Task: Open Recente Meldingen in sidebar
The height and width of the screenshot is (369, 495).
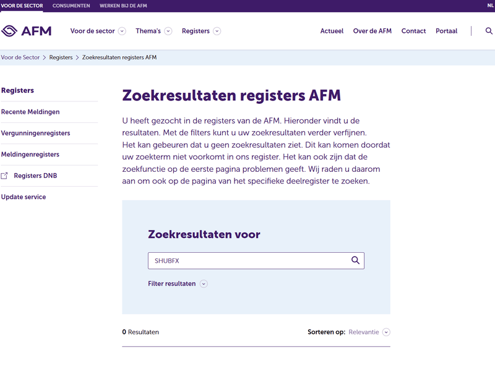Action: coord(30,112)
